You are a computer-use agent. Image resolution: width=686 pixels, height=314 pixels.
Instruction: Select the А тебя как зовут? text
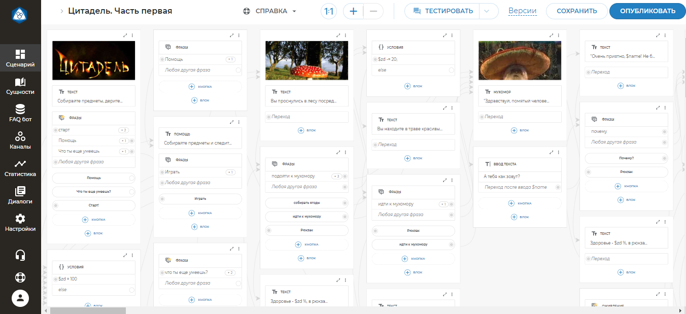point(502,177)
